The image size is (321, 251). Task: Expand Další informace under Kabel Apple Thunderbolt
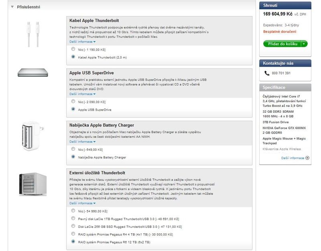click(x=83, y=42)
